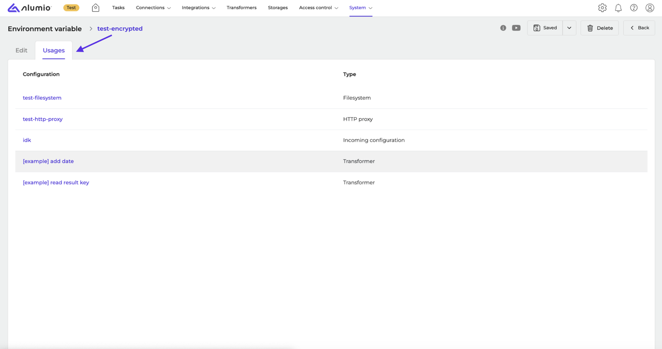Go to Transformers in the navigation
Image resolution: width=662 pixels, height=349 pixels.
(242, 8)
